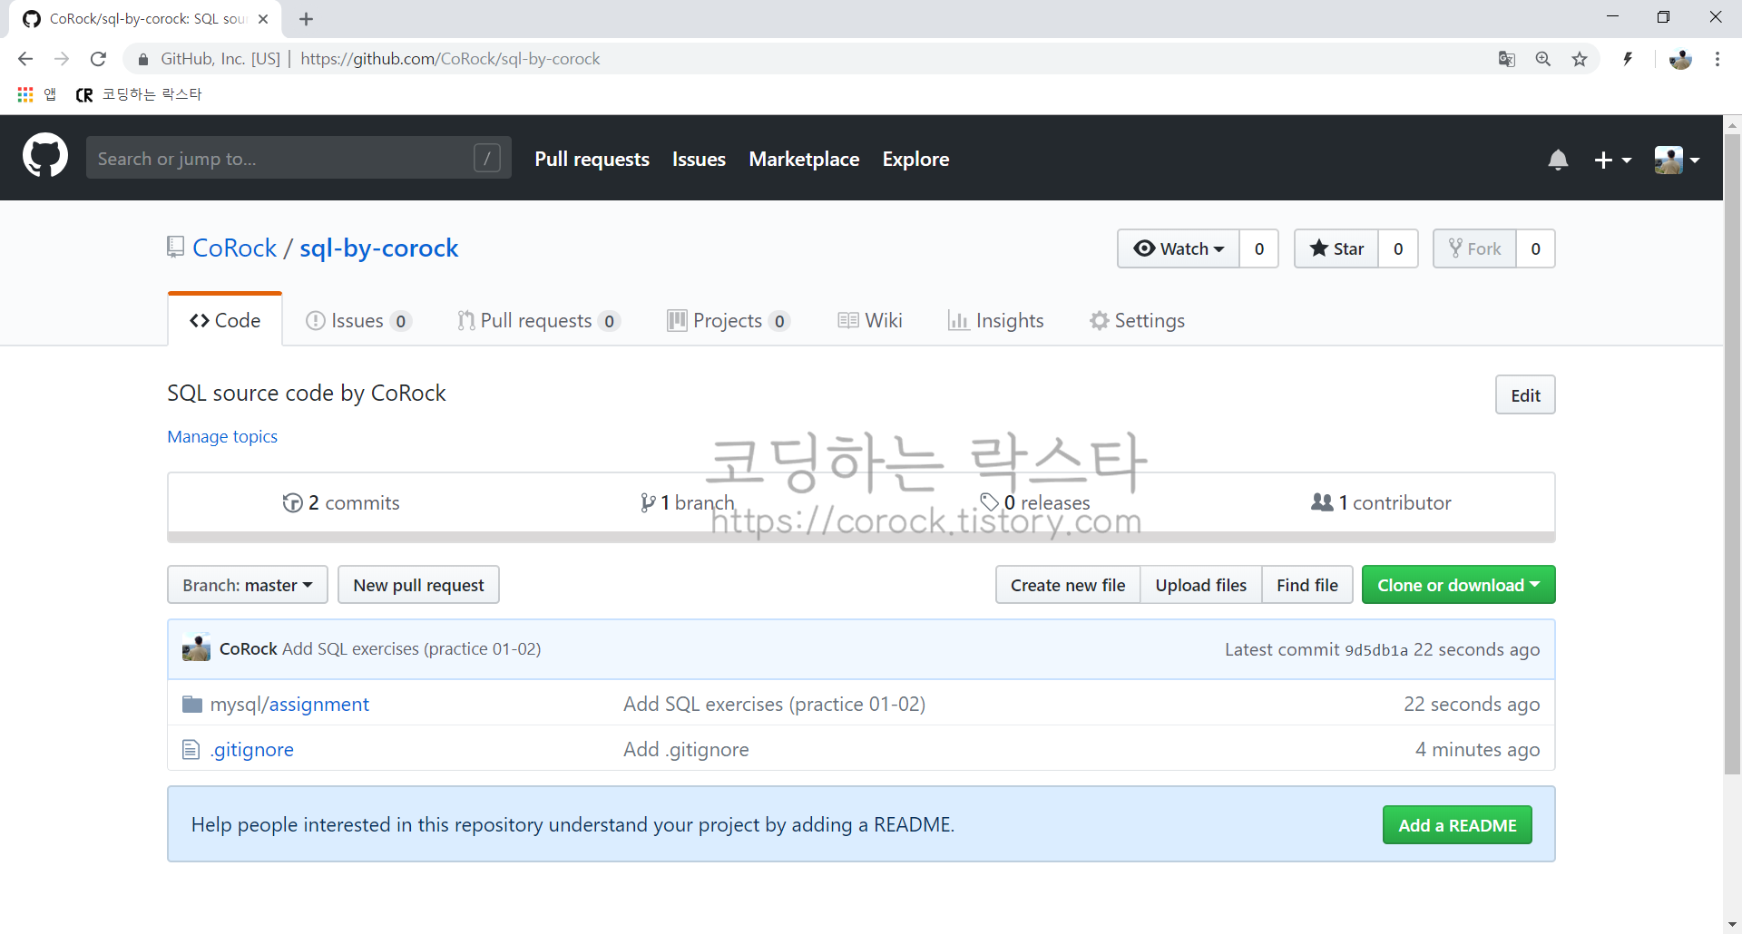Open the apps grid bookmark
Image resolution: width=1742 pixels, height=934 pixels.
[x=36, y=94]
